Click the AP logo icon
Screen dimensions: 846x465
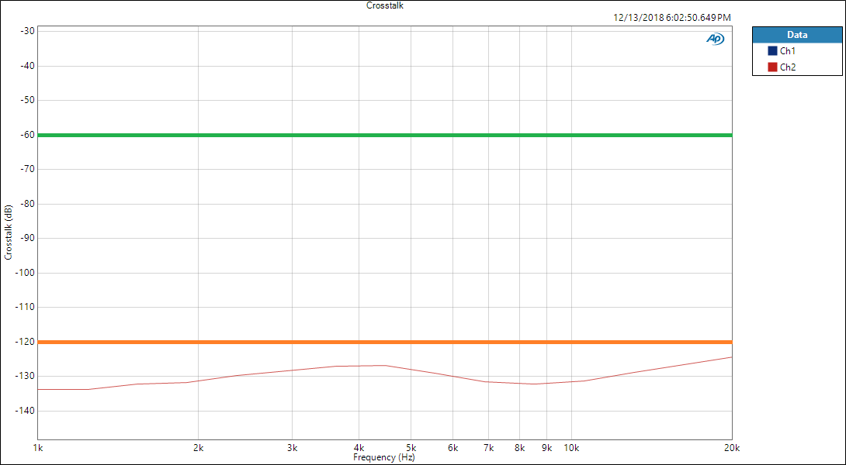pyautogui.click(x=716, y=39)
